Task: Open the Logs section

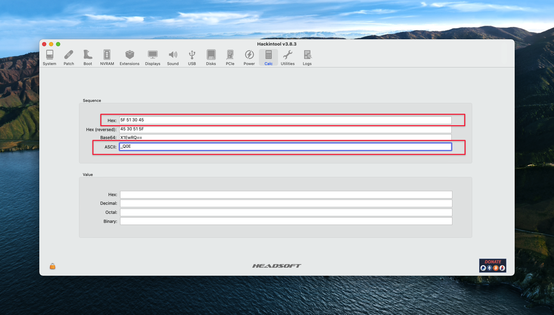Action: pyautogui.click(x=307, y=57)
